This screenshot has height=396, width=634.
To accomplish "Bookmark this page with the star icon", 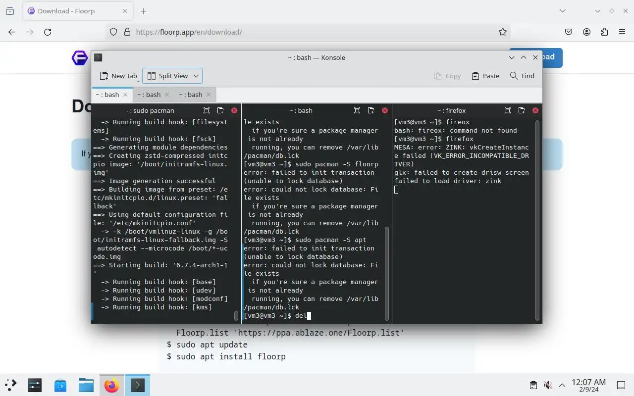I will 503,32.
